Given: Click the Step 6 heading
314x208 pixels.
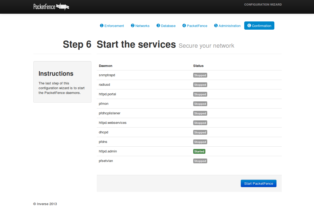Looking at the screenshot, I should (77, 44).
